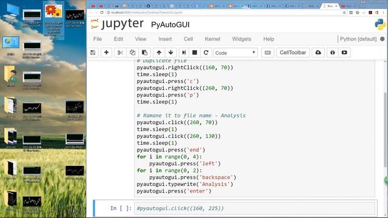Copy selected cells from the toolbar

pos(132,53)
